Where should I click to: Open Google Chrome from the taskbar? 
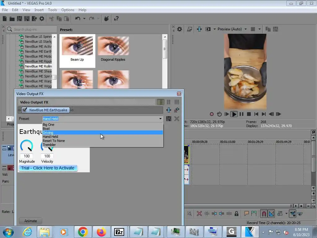tap(82, 232)
